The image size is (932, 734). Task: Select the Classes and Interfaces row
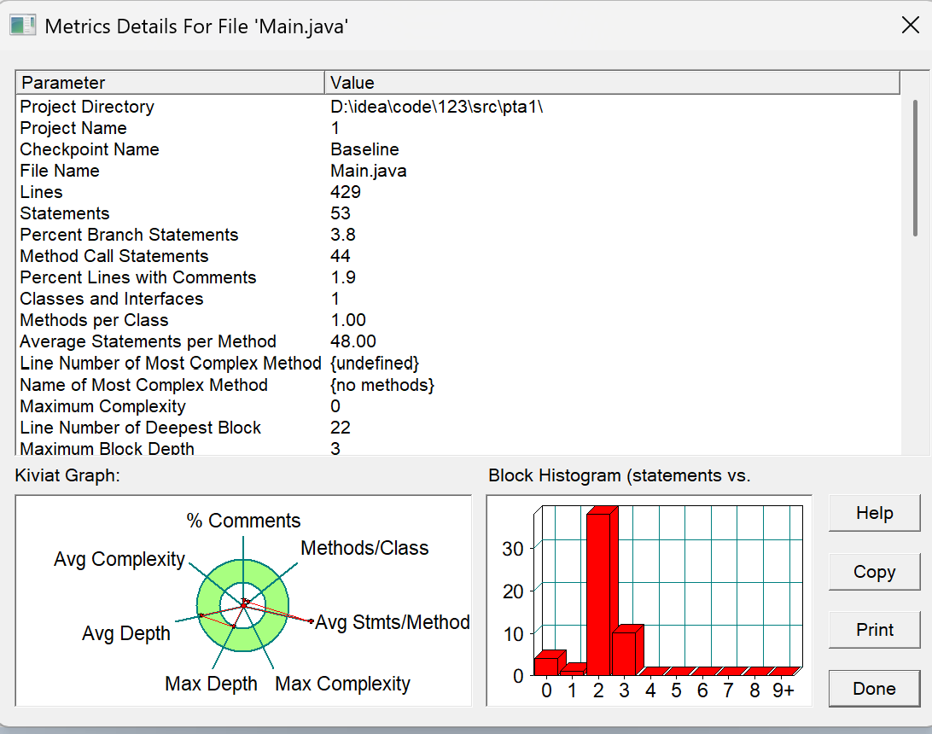tap(457, 299)
